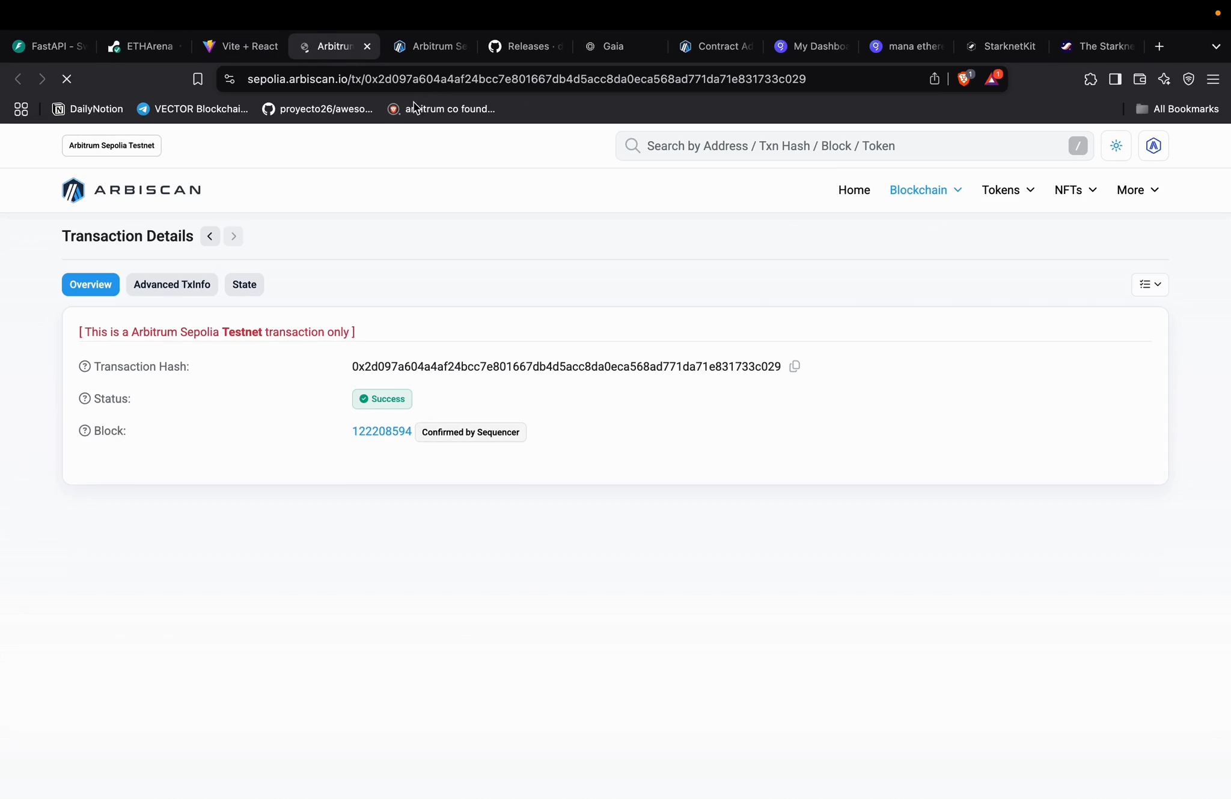This screenshot has width=1231, height=799.
Task: Click the browser address bar URL
Action: coord(527,79)
